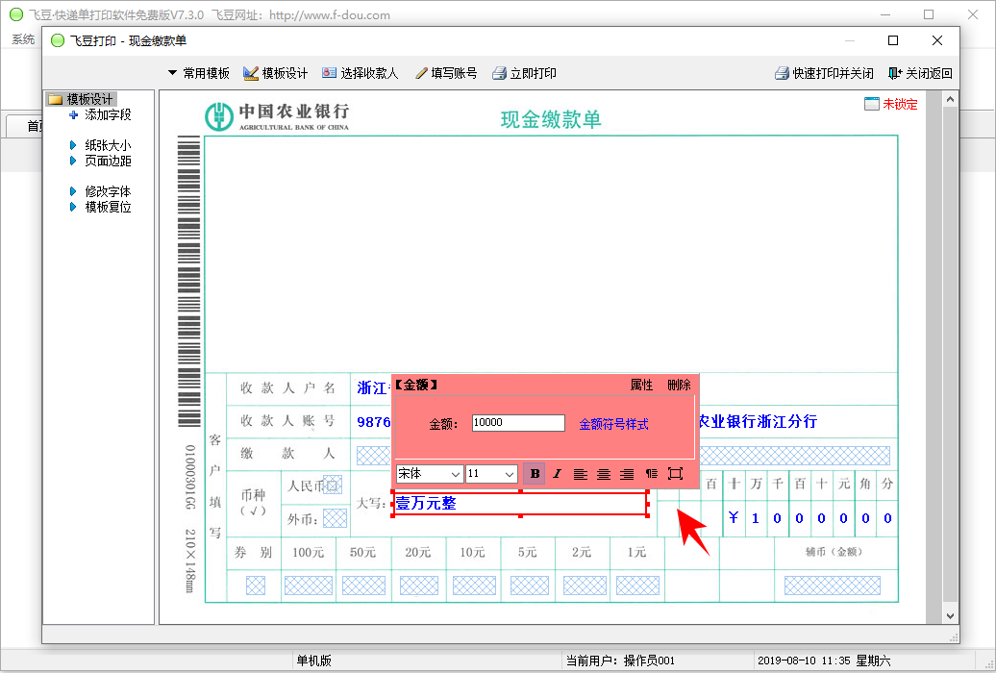Toggle the 未锁定 lock status
996x673 pixels.
point(891,104)
